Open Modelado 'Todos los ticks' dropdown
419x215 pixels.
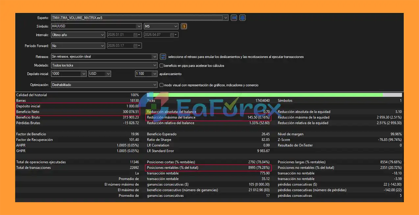[x=155, y=65]
